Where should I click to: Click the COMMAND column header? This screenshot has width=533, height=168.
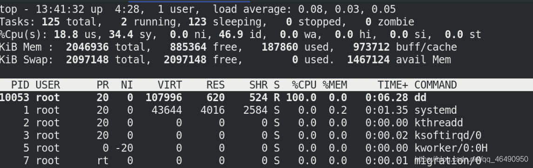435,84
